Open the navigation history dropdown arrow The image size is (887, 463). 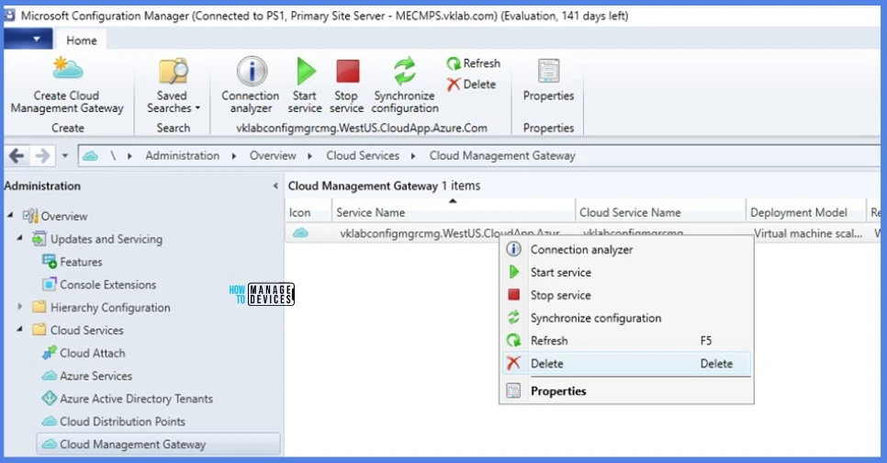coord(65,155)
